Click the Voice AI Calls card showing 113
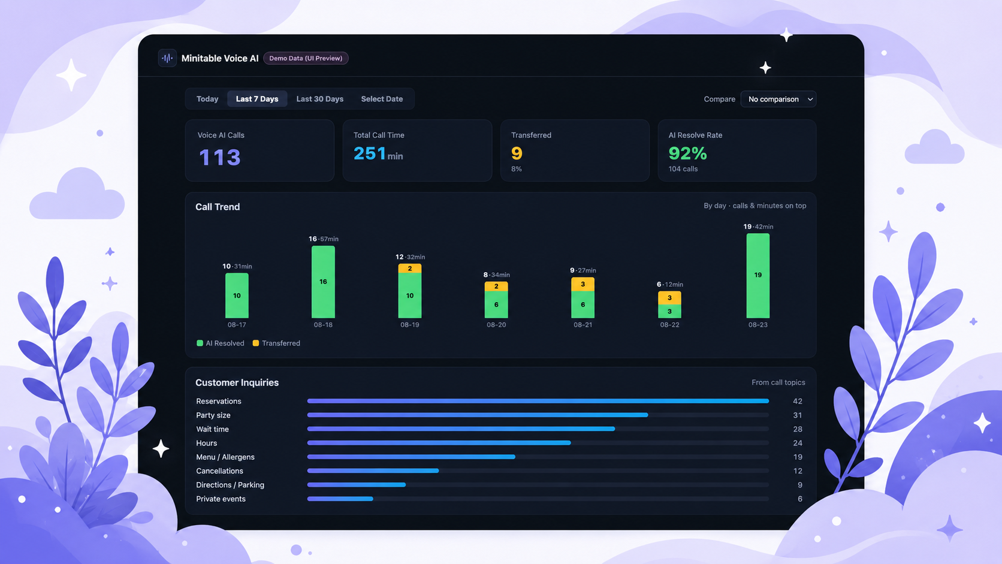The height and width of the screenshot is (564, 1002). click(x=259, y=150)
